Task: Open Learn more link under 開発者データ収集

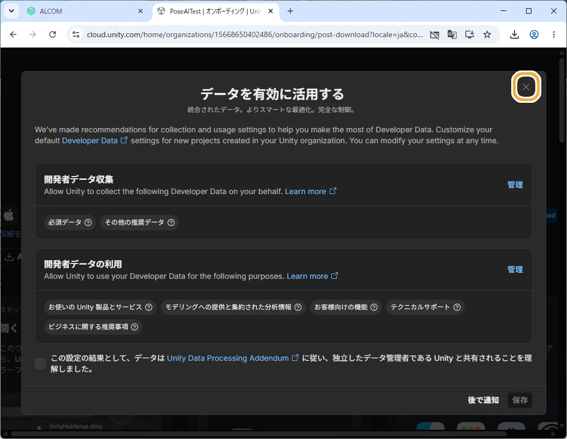Action: (x=311, y=191)
